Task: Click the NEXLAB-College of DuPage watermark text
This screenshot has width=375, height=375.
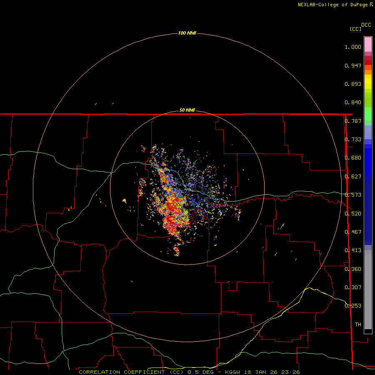Action: pos(332,5)
